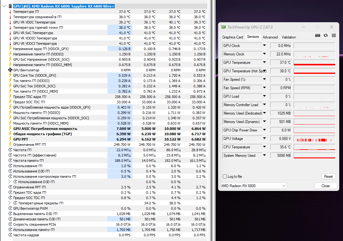Click 258.500 A current value of Предел TDC
343x241 pixels.
122,97
